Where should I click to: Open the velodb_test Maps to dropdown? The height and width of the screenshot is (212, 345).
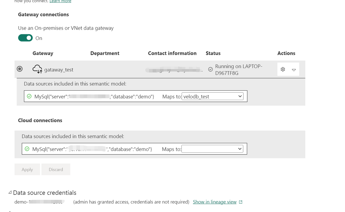click(212, 96)
